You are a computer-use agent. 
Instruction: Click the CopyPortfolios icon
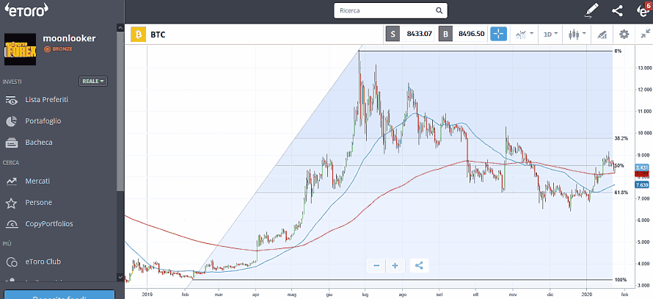[x=11, y=224]
